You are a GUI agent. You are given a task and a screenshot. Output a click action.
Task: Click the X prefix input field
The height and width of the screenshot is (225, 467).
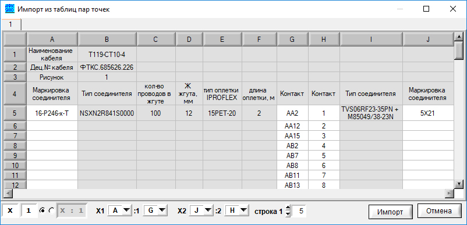(10, 210)
